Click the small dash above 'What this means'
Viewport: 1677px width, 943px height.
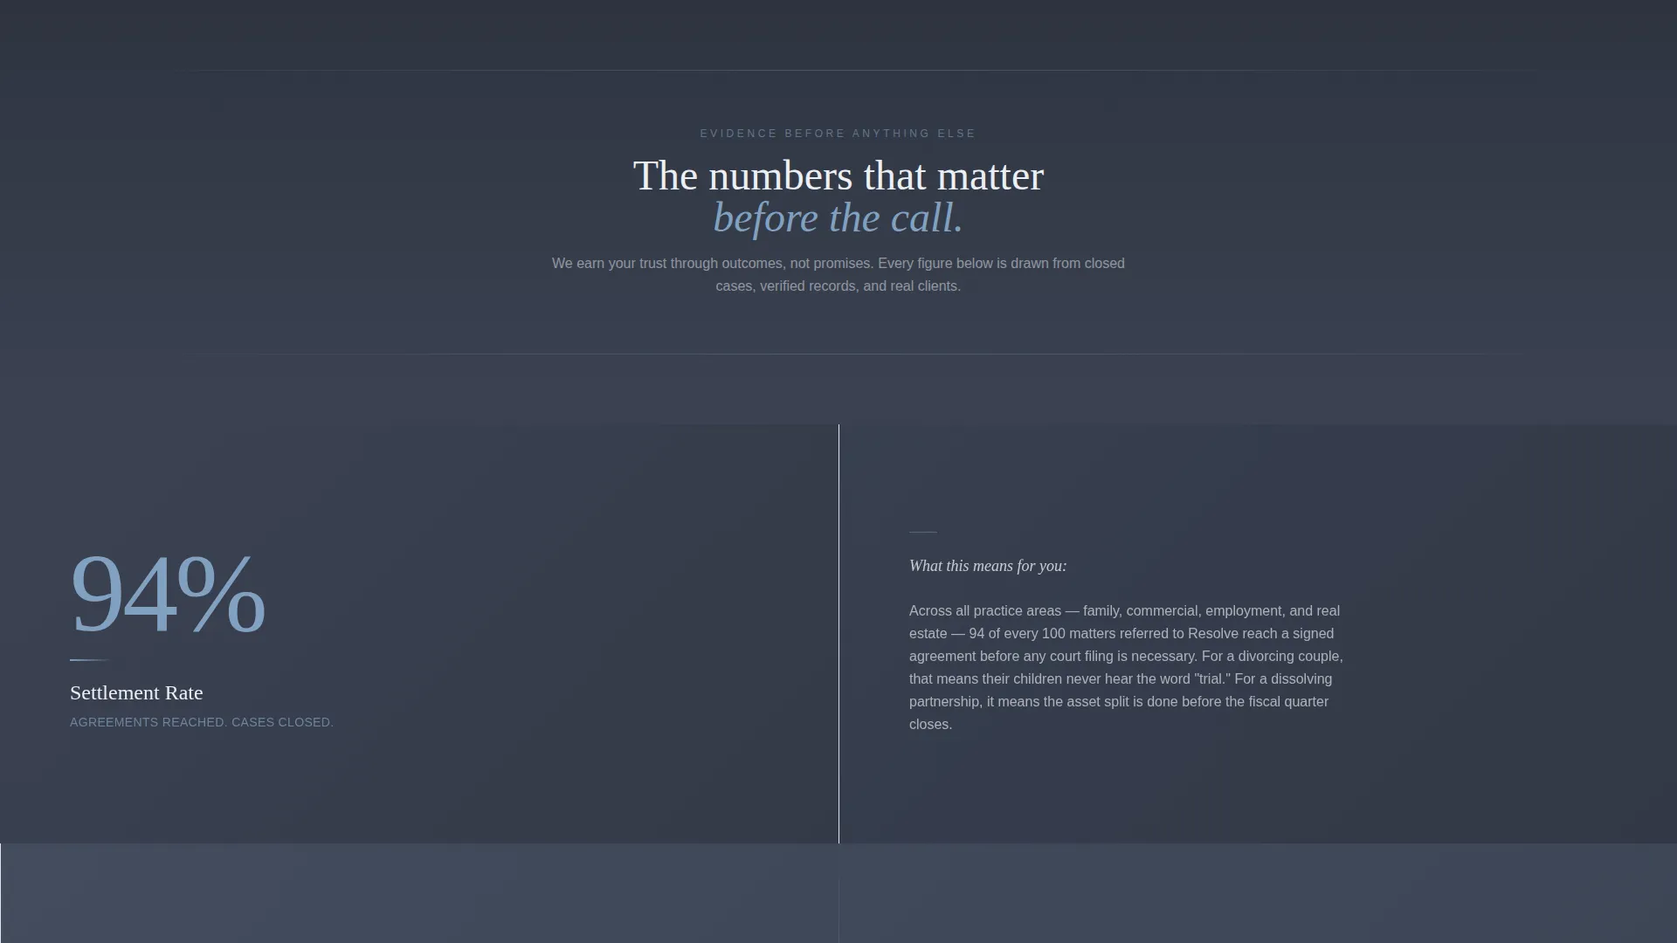click(922, 532)
